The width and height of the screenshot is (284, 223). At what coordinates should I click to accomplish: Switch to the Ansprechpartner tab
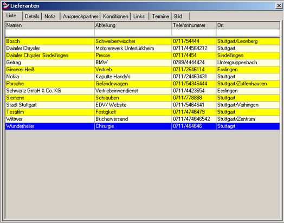coord(80,16)
